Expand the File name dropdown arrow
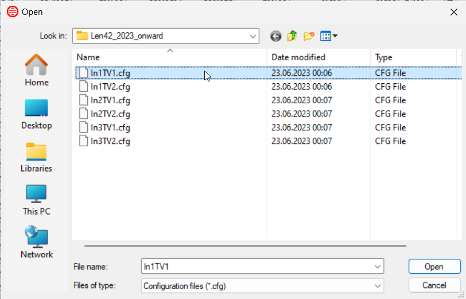466x299 pixels. (378, 267)
